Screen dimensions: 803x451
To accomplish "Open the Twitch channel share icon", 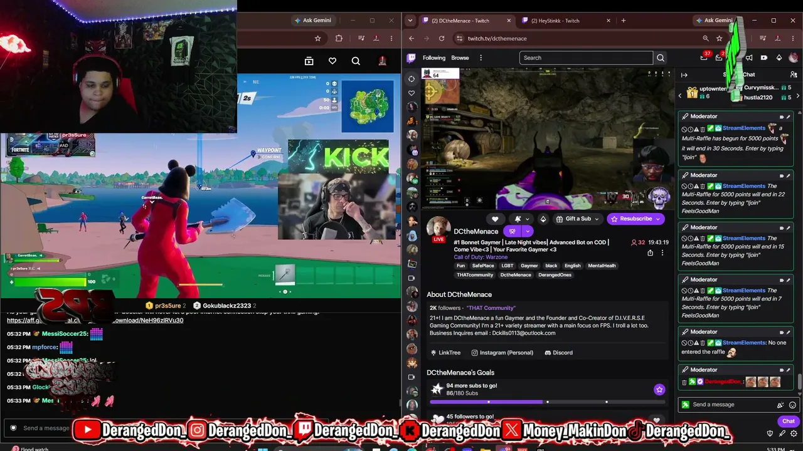I will tap(650, 253).
